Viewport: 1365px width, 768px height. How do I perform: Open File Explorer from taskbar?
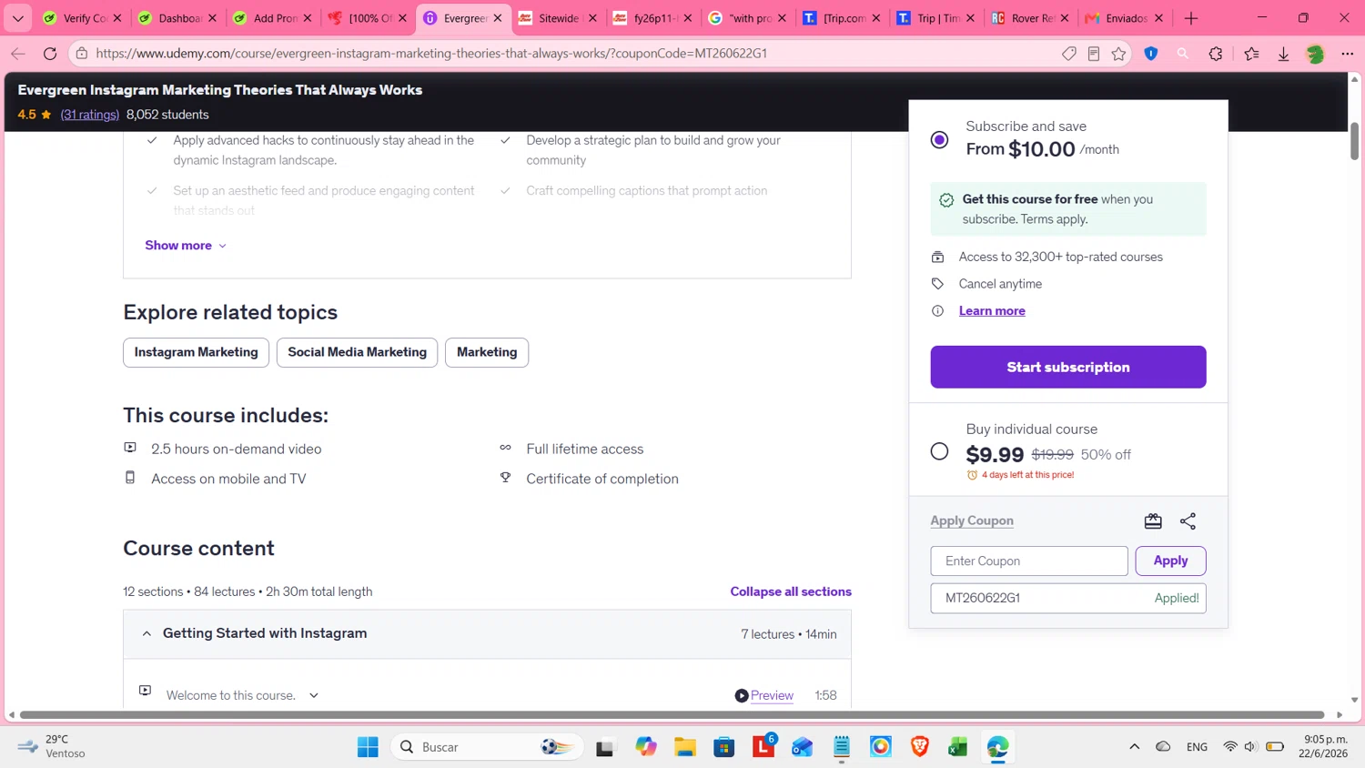(685, 747)
